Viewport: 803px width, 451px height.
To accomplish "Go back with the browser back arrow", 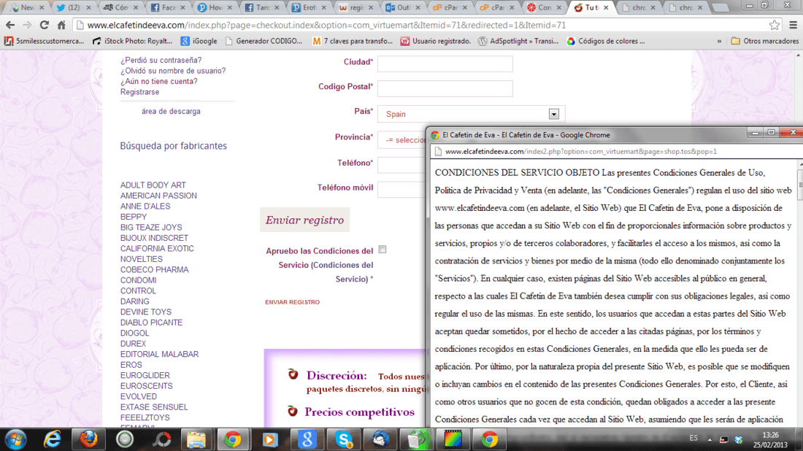I will point(10,25).
